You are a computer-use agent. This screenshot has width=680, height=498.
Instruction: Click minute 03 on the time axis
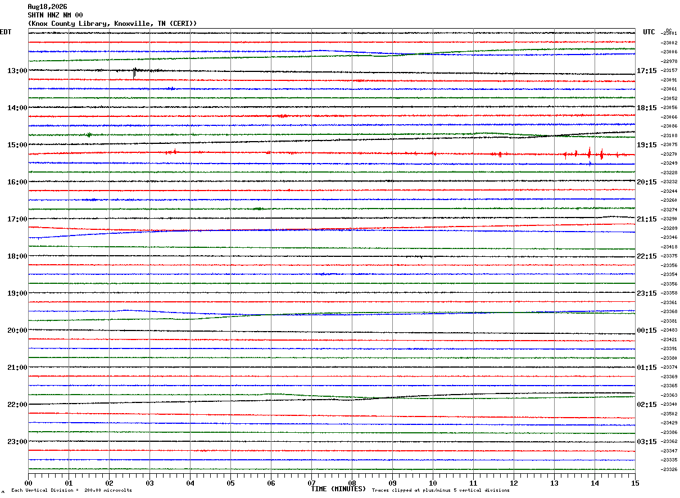click(x=149, y=483)
